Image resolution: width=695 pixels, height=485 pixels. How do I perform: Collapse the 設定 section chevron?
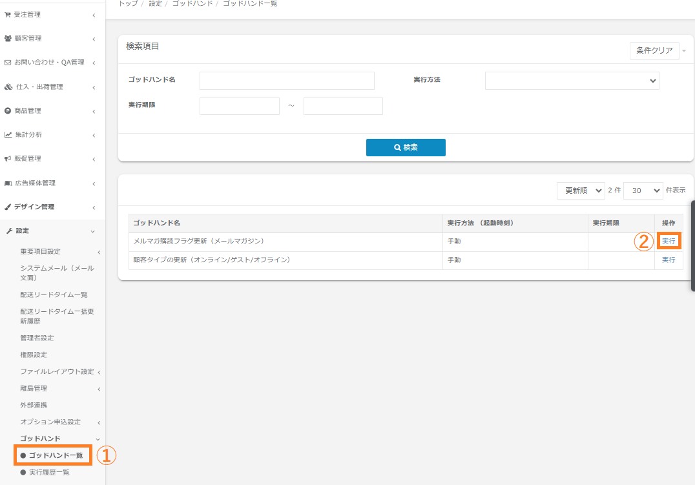coord(92,231)
